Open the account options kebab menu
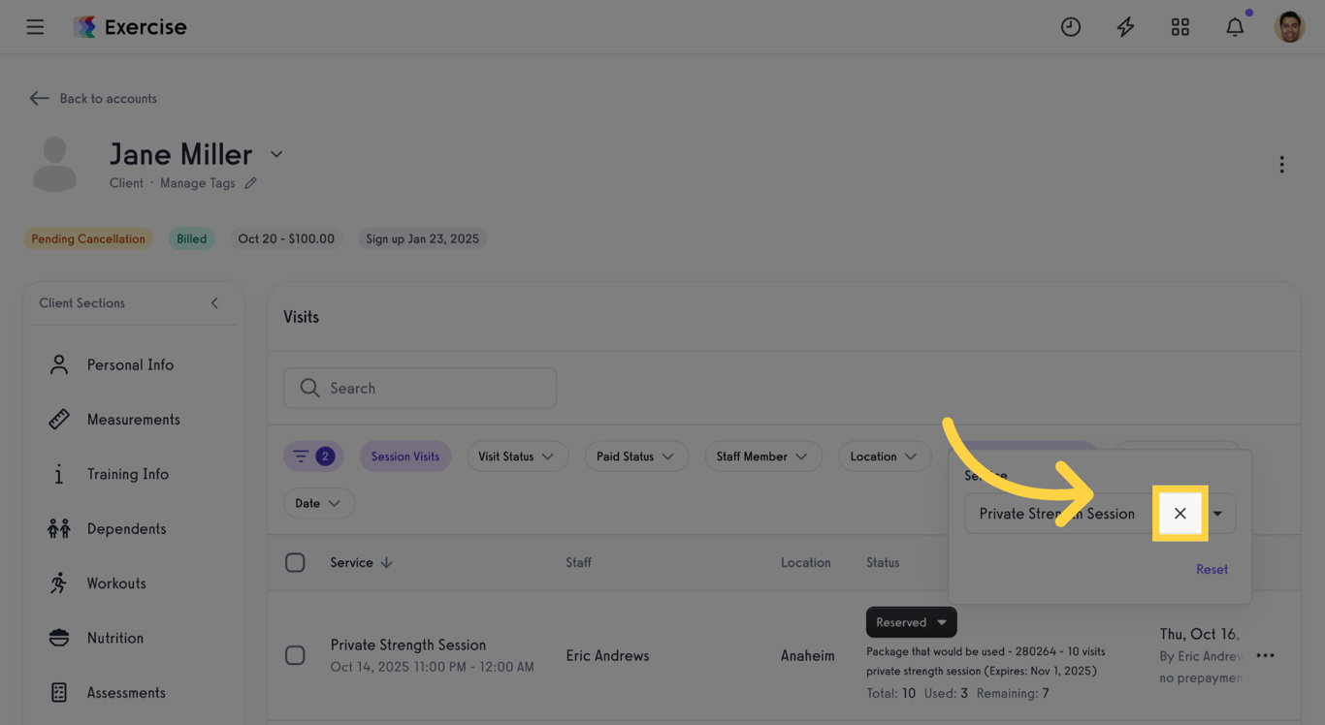The height and width of the screenshot is (725, 1325). pyautogui.click(x=1281, y=165)
